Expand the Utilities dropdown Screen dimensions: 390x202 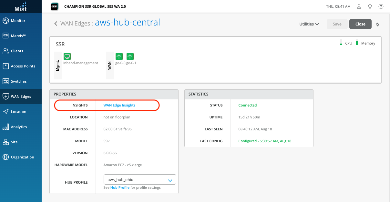point(309,24)
